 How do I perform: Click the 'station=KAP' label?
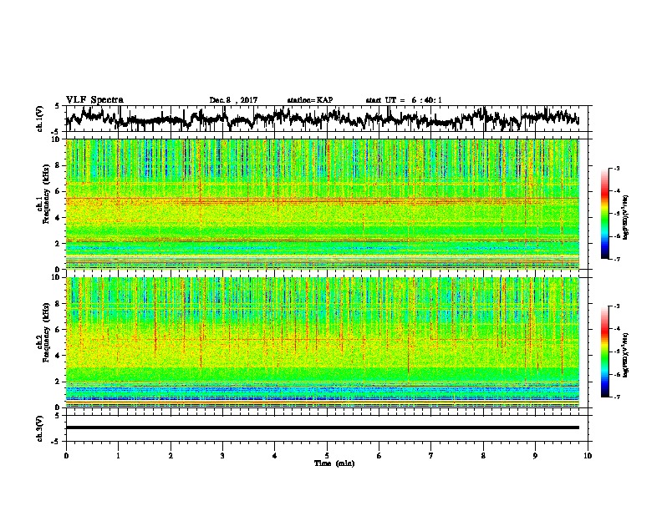coord(310,100)
